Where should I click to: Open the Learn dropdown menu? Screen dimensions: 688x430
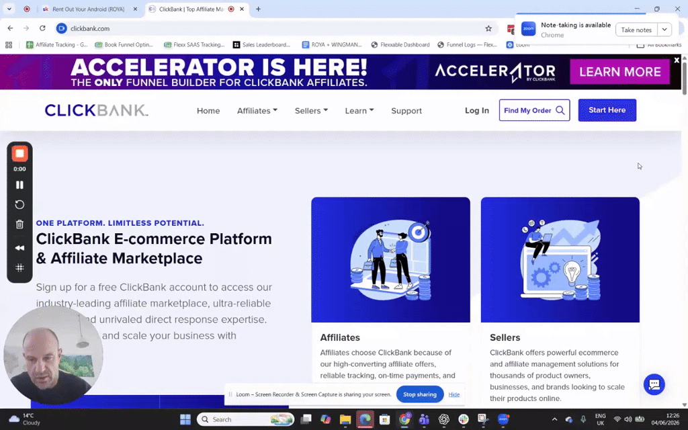tap(359, 111)
